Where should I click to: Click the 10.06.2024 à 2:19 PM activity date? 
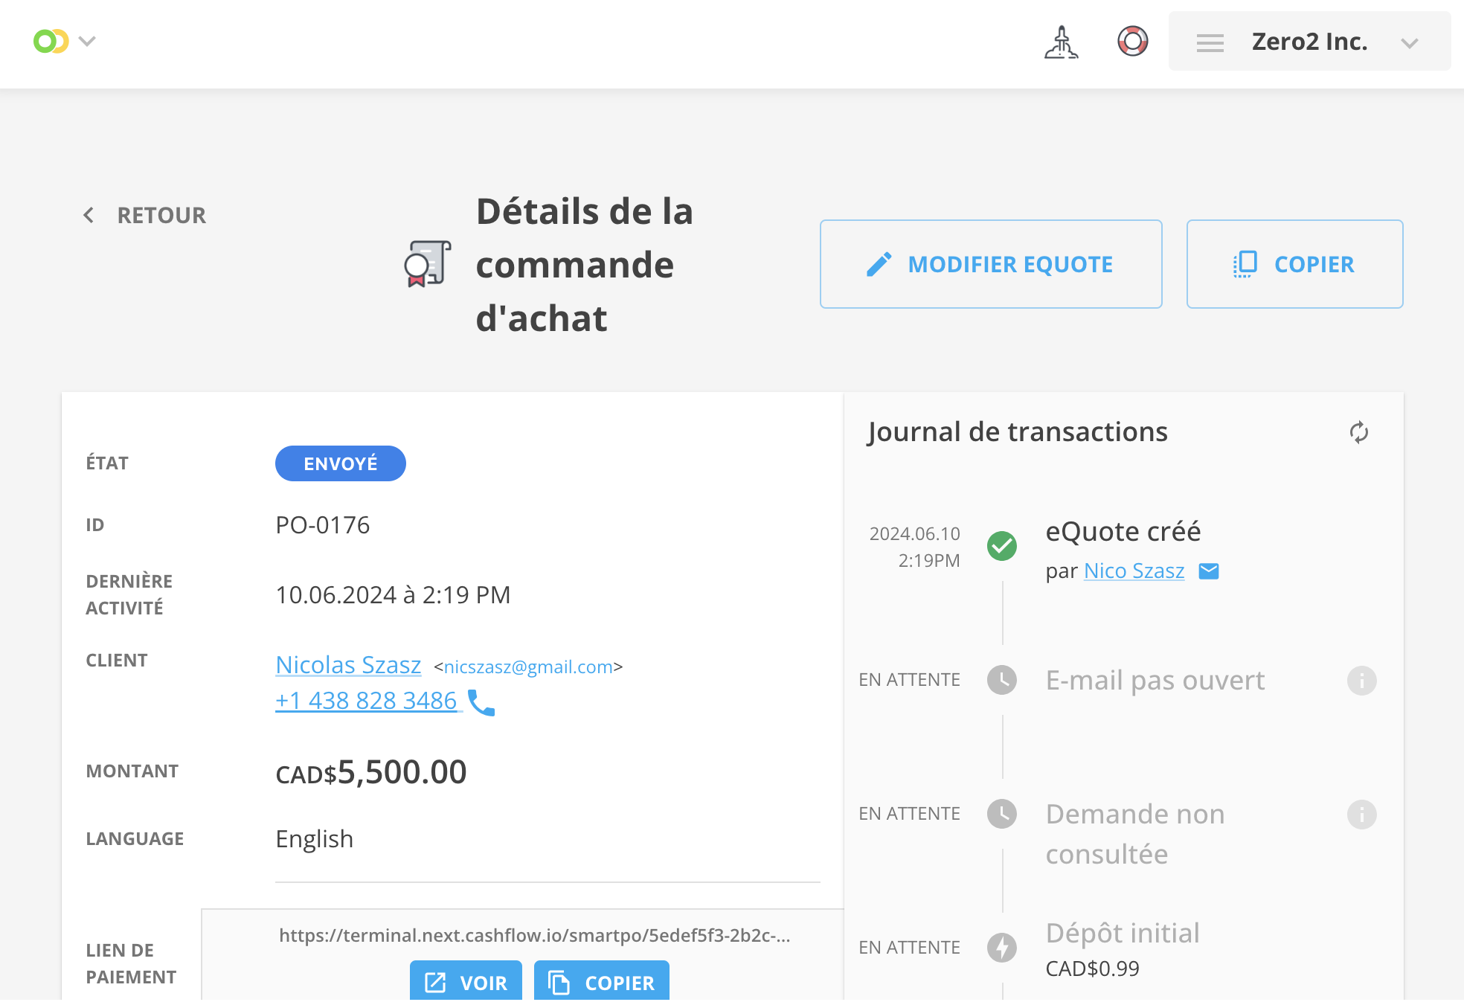click(393, 595)
